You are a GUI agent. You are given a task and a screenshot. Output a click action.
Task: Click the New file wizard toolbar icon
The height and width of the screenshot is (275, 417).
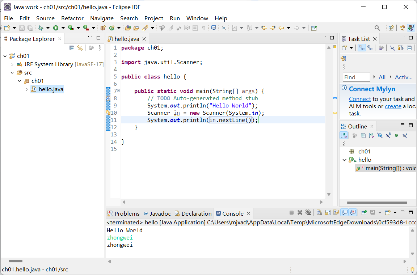7,28
